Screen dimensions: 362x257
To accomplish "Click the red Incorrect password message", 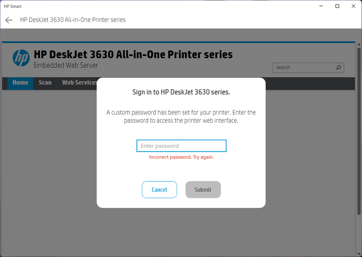I will (181, 157).
